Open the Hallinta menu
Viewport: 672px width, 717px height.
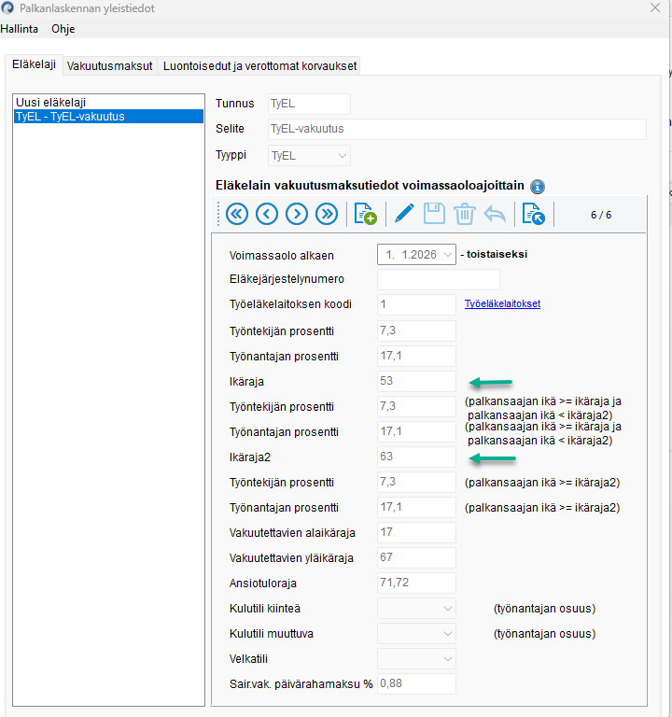click(x=20, y=29)
